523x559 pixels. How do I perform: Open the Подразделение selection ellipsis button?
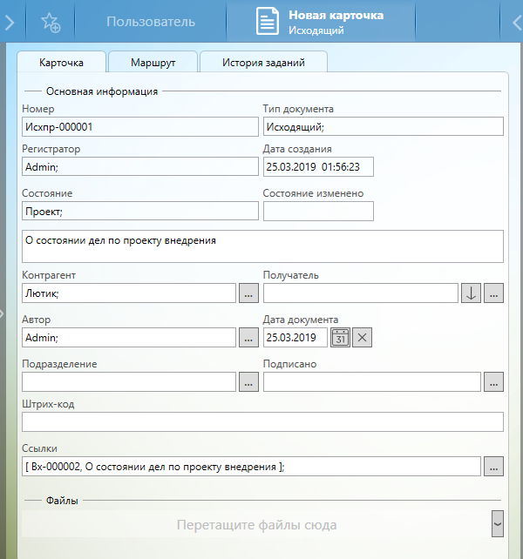[x=248, y=381]
